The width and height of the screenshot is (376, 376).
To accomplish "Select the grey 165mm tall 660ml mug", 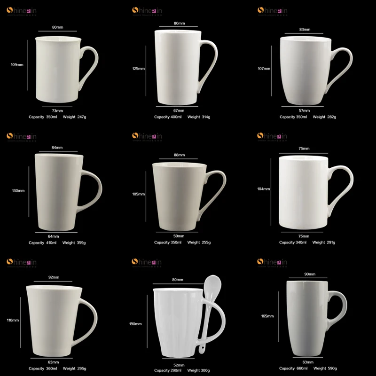I will (316, 319).
